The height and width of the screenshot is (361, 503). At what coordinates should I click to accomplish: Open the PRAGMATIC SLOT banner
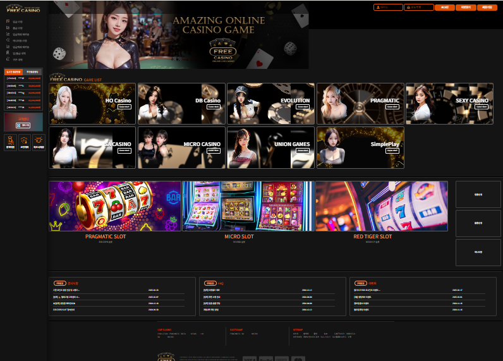pyautogui.click(x=115, y=206)
